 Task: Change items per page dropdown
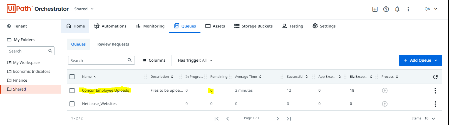[x=430, y=118]
